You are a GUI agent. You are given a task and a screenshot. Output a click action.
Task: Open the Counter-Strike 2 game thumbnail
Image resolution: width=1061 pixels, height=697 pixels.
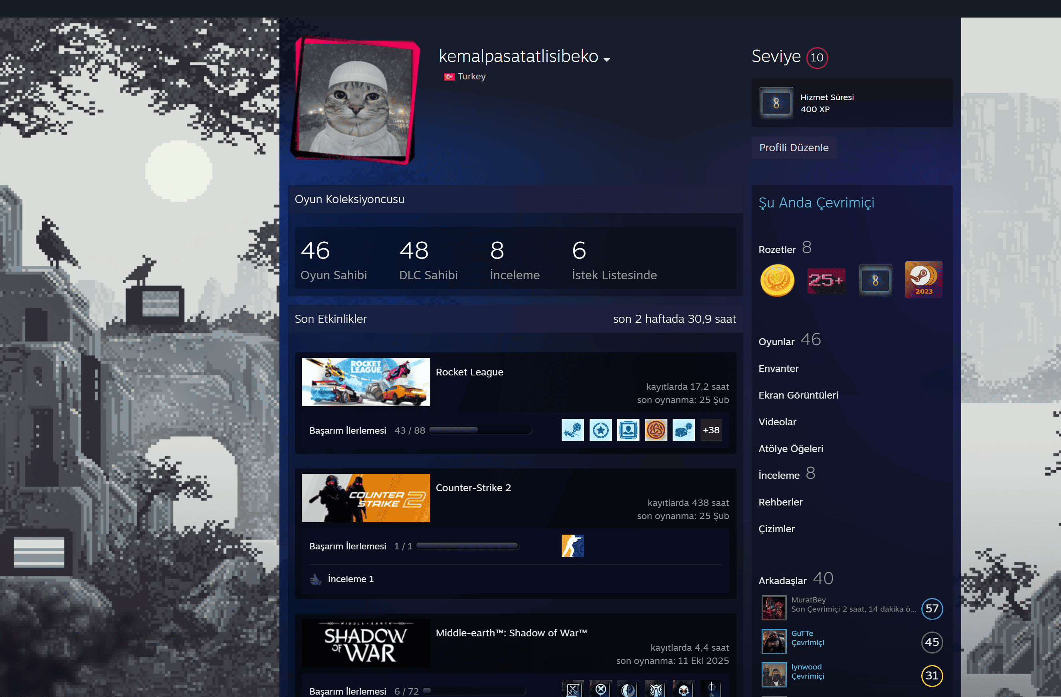[366, 498]
